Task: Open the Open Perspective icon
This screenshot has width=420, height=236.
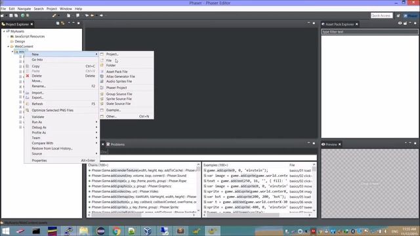Action: click(398, 16)
